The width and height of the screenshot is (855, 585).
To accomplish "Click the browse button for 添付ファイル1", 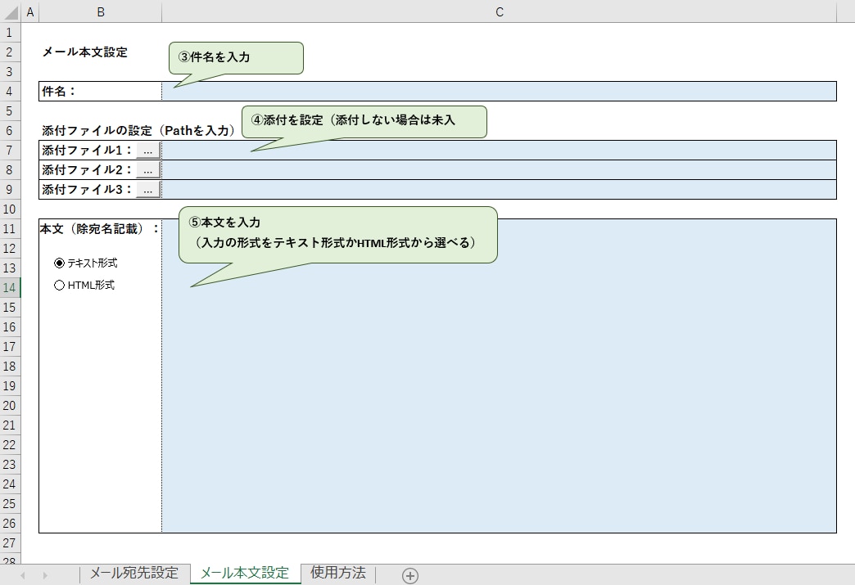I will tap(147, 151).
